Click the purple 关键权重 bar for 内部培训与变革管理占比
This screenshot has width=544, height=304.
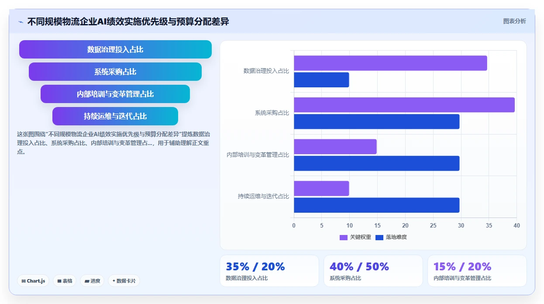(335, 147)
